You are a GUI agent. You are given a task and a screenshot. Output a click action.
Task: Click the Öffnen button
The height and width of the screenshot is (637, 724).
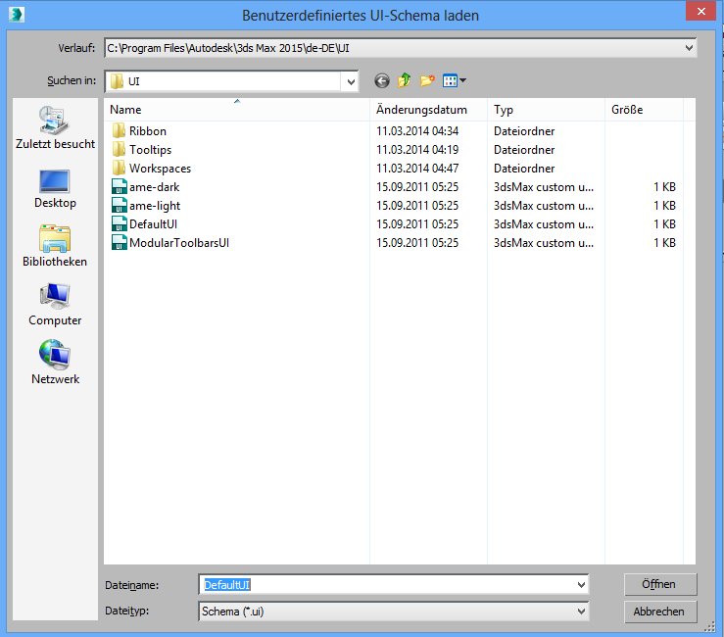660,584
